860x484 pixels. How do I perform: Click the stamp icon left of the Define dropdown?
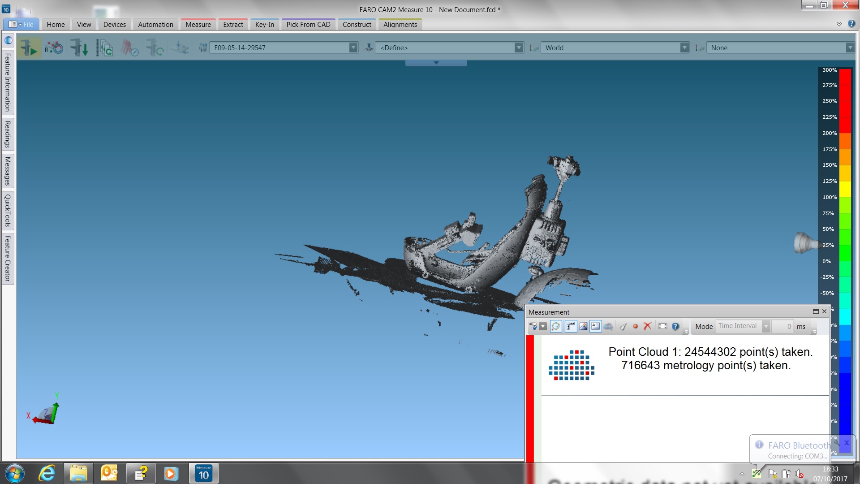(x=369, y=47)
